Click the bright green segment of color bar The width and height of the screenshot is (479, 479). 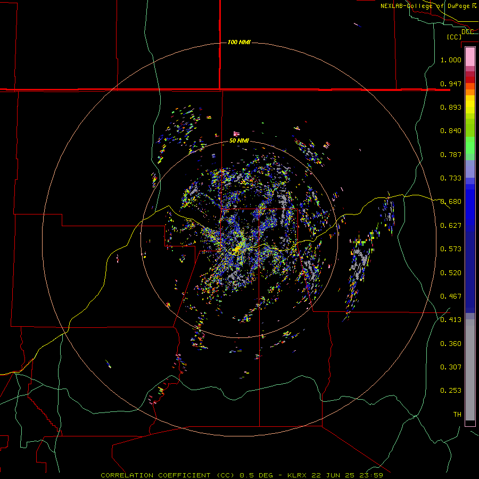(470, 145)
